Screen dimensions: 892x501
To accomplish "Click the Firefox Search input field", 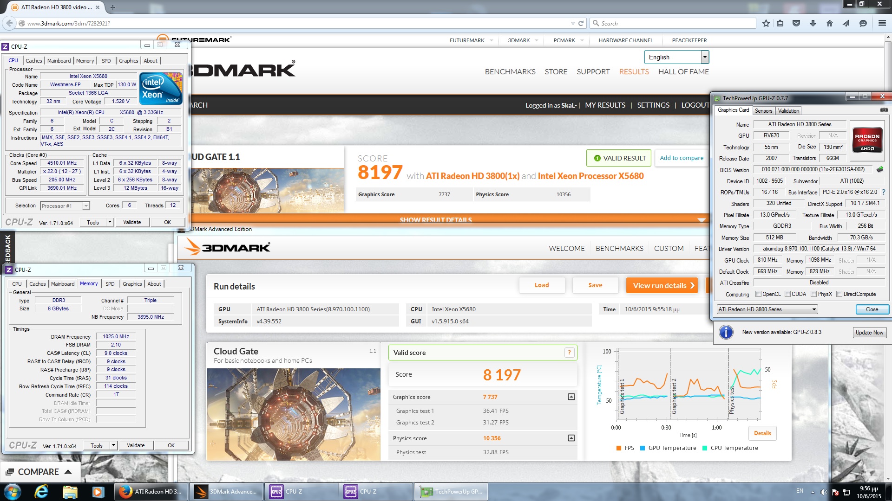I will point(673,23).
